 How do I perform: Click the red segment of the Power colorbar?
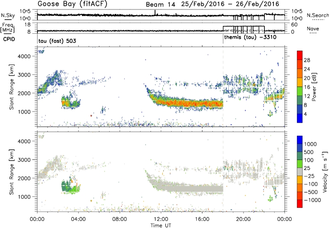pos(300,55)
